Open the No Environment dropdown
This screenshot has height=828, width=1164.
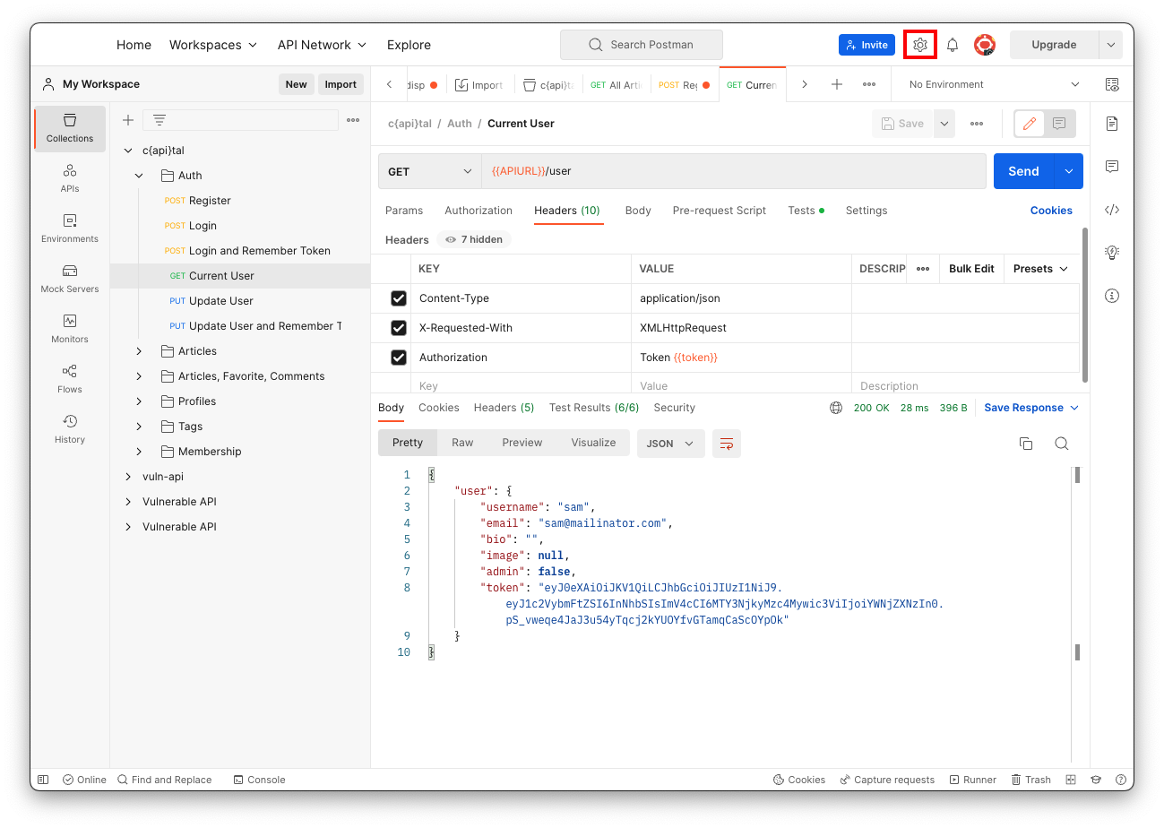994,84
